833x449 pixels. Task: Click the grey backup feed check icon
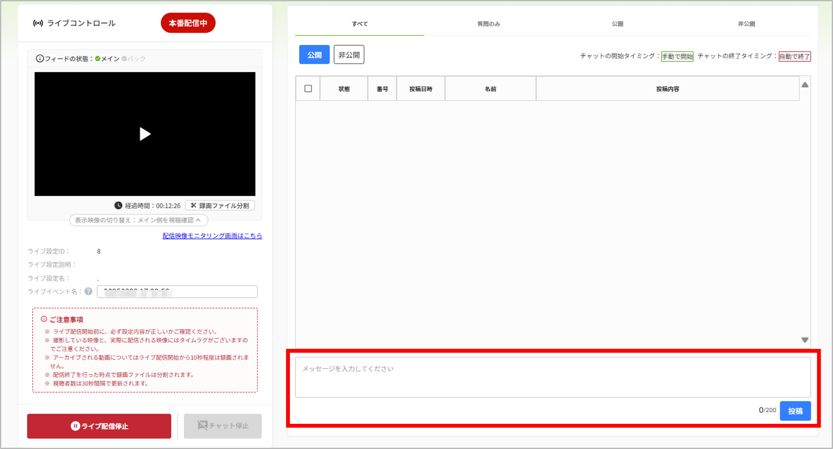124,59
